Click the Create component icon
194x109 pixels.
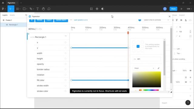click(97, 9)
